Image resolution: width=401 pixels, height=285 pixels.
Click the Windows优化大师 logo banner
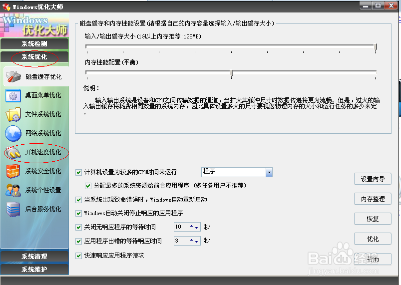[35, 25]
